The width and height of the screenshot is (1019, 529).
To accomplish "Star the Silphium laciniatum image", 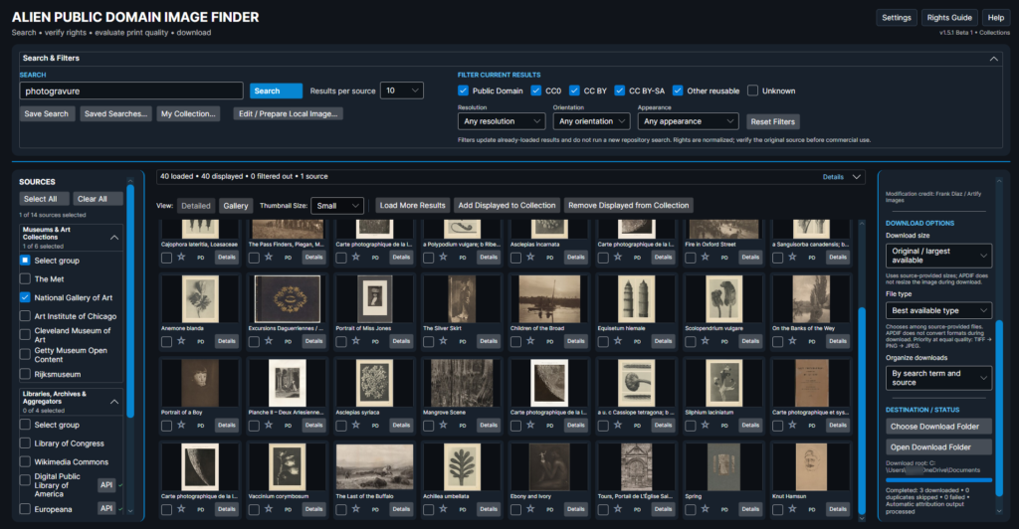I will [705, 426].
